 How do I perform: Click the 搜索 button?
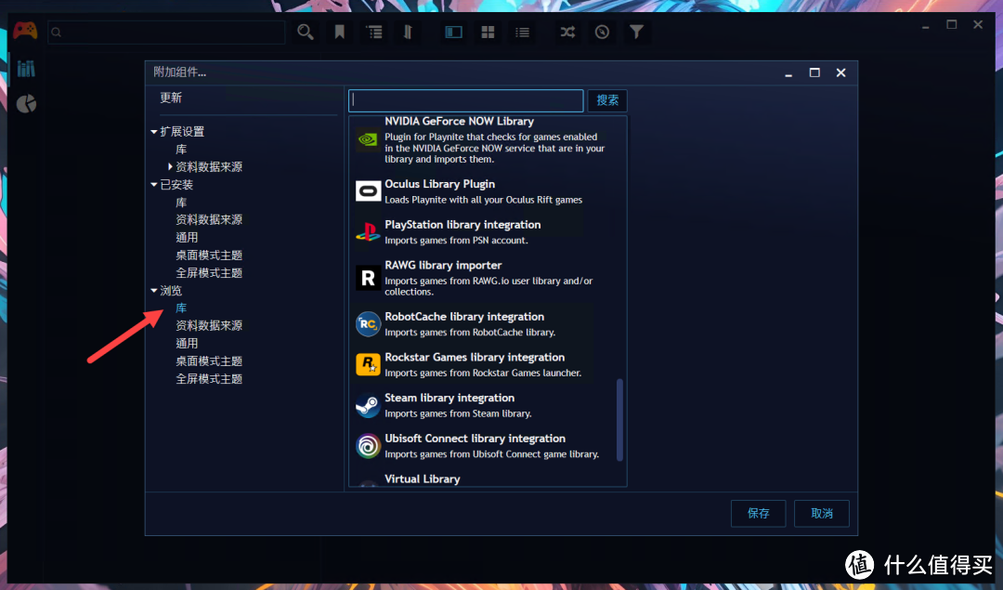[x=607, y=100]
